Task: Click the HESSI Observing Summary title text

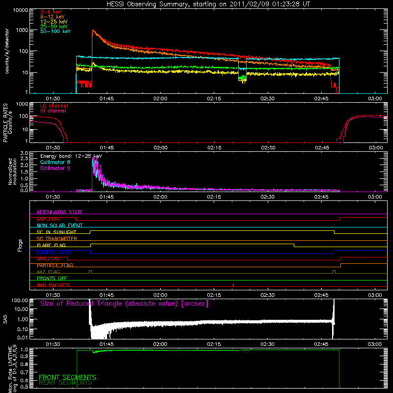Action: pyautogui.click(x=208, y=4)
